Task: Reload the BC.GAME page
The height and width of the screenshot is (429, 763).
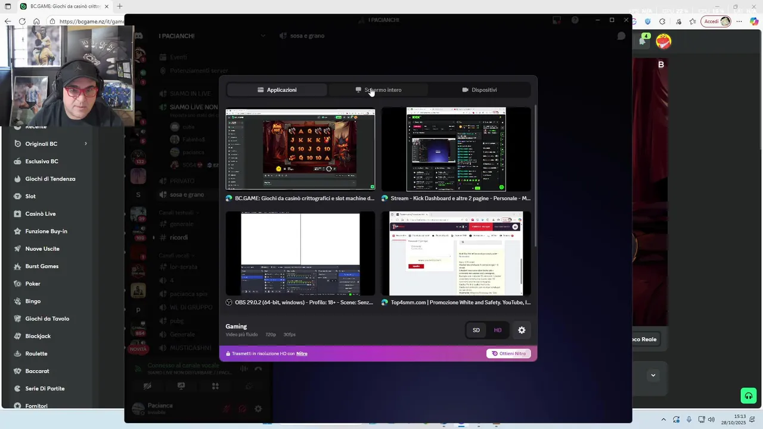Action: click(22, 21)
